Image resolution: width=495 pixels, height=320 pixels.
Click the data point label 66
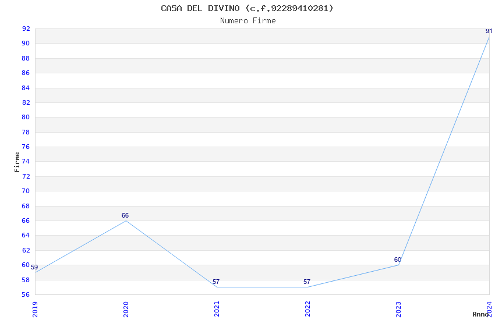pyautogui.click(x=125, y=215)
